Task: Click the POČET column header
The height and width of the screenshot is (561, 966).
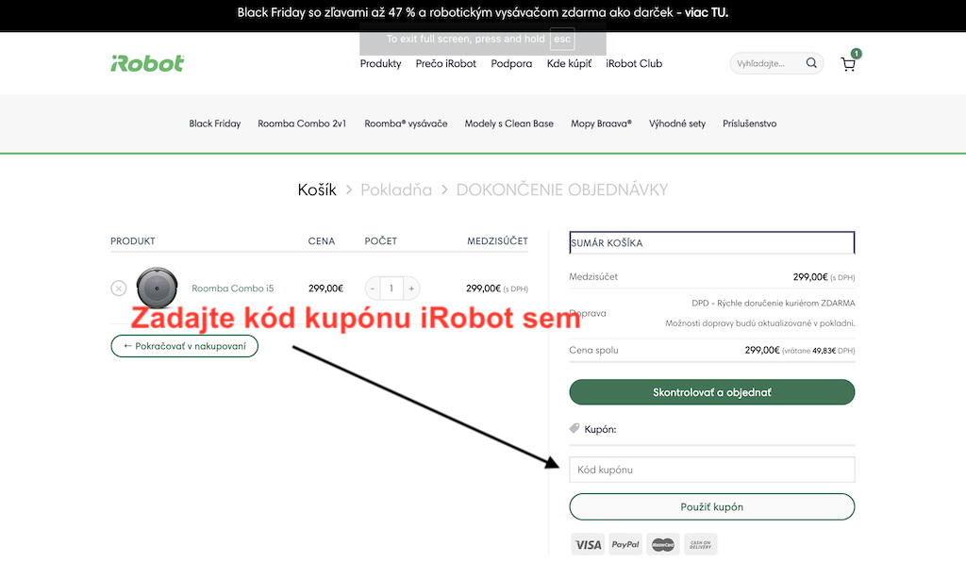Action: 381,240
